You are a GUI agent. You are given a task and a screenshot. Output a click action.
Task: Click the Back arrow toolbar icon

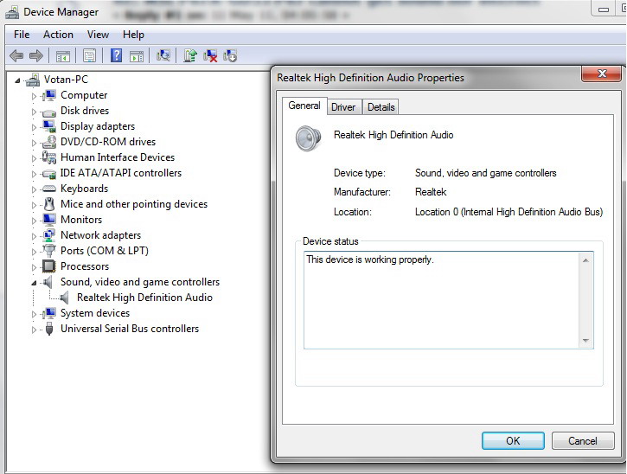[x=16, y=55]
